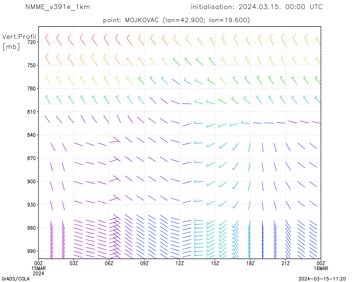This screenshot has height=282, width=353.
Task: Click the 06Z time axis label
Action: [x=109, y=263]
